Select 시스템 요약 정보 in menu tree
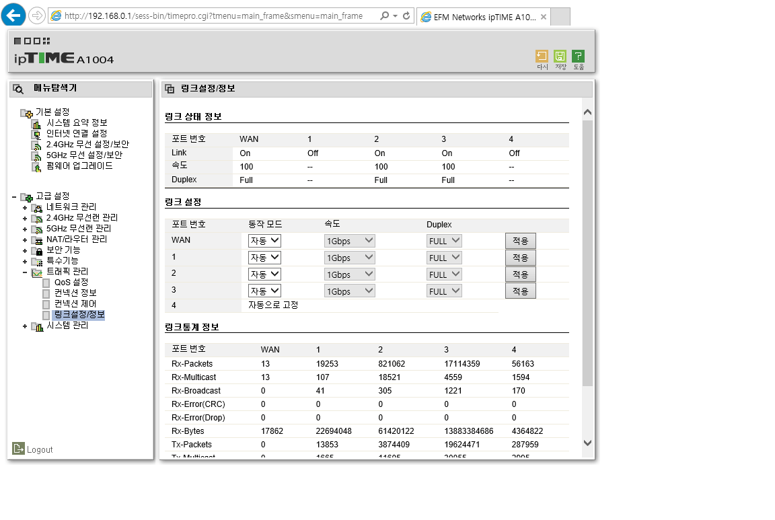775x520 pixels. pos(77,122)
